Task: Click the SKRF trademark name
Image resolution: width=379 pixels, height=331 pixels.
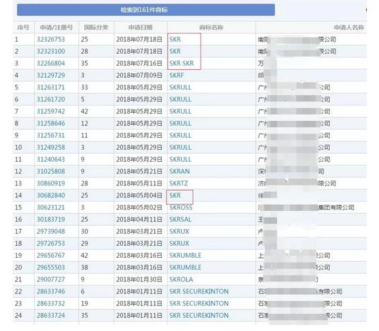Action: [x=176, y=75]
